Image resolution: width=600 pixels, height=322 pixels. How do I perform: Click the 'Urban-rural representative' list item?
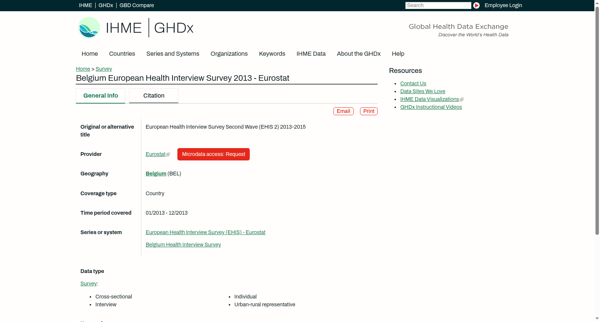click(265, 304)
